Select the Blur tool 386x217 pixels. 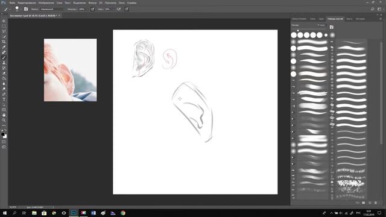pos(4,84)
